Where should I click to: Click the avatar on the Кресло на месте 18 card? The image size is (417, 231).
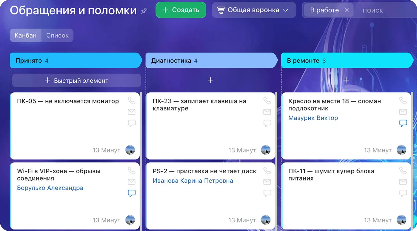[x=401, y=150]
